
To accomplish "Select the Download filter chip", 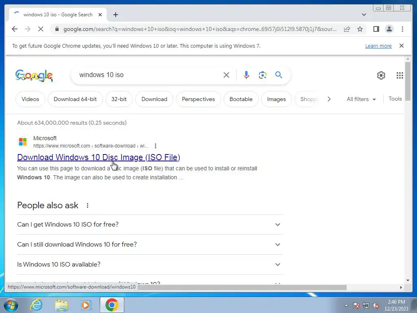I will (x=154, y=99).
